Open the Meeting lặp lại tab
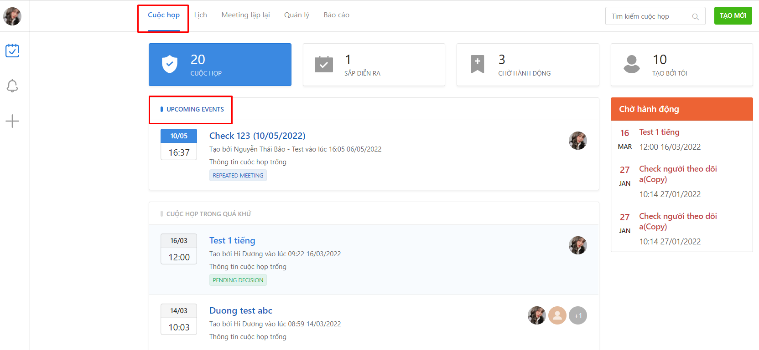 coord(246,15)
